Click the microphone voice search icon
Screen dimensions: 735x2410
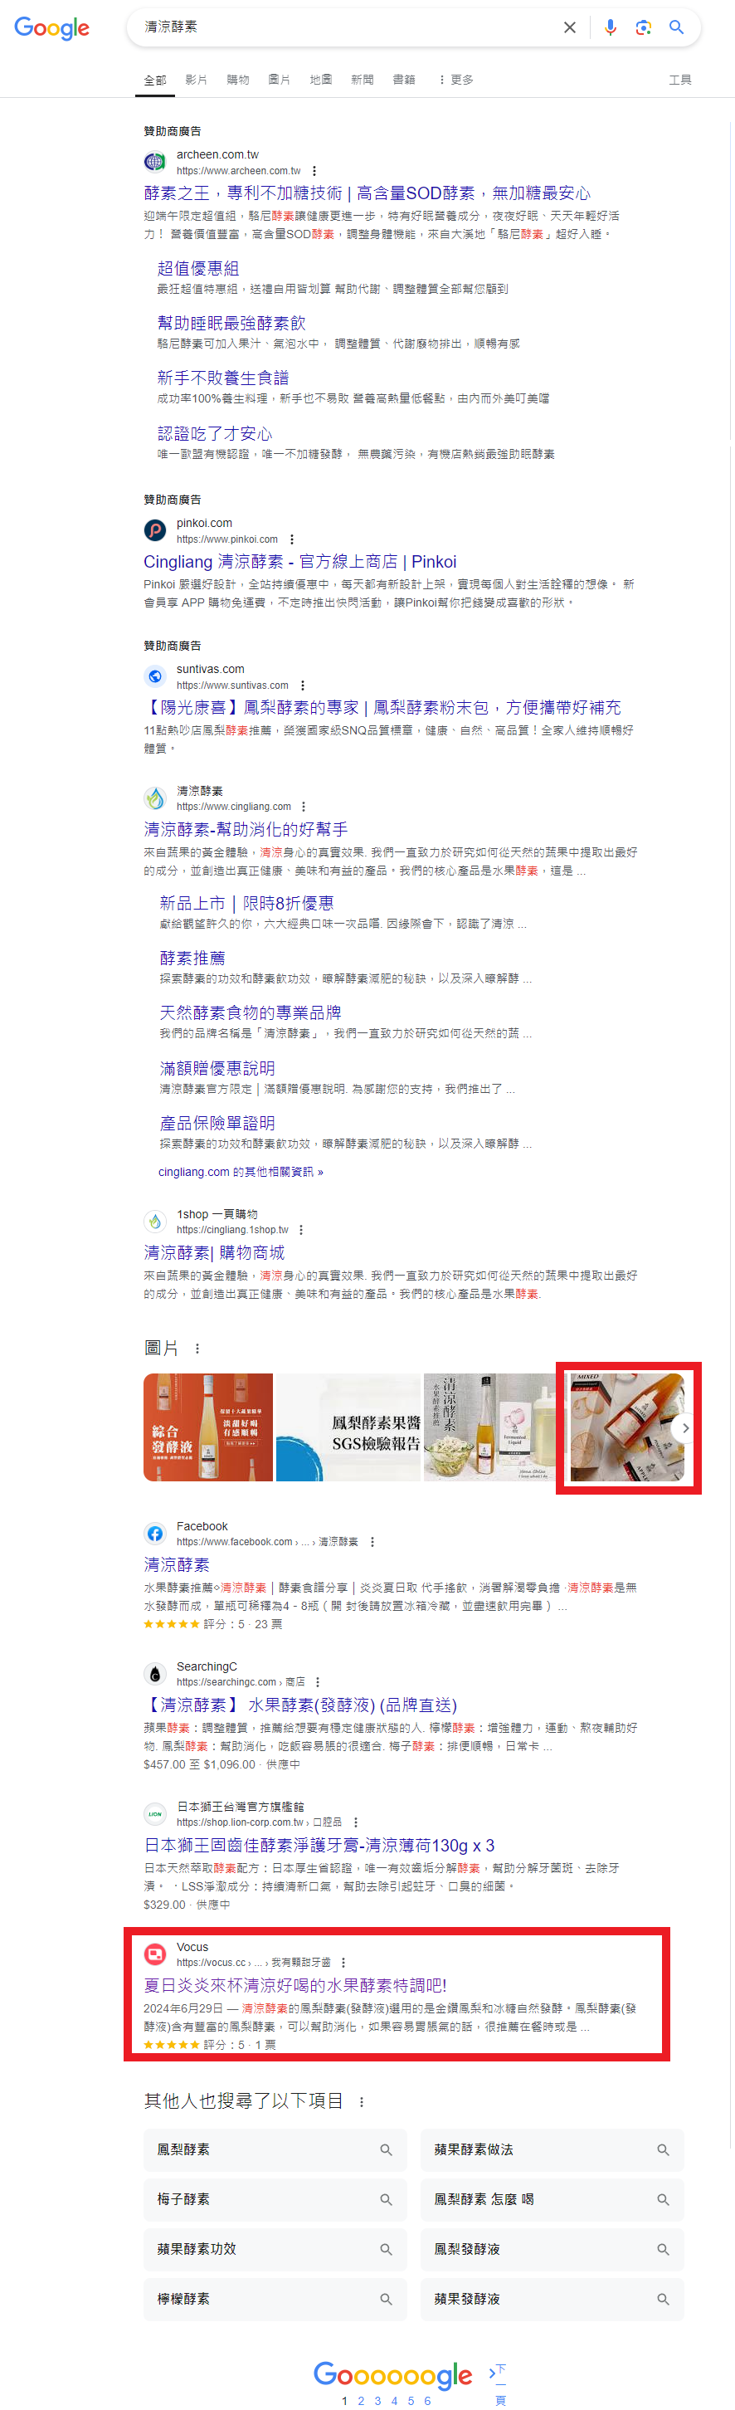point(610,27)
